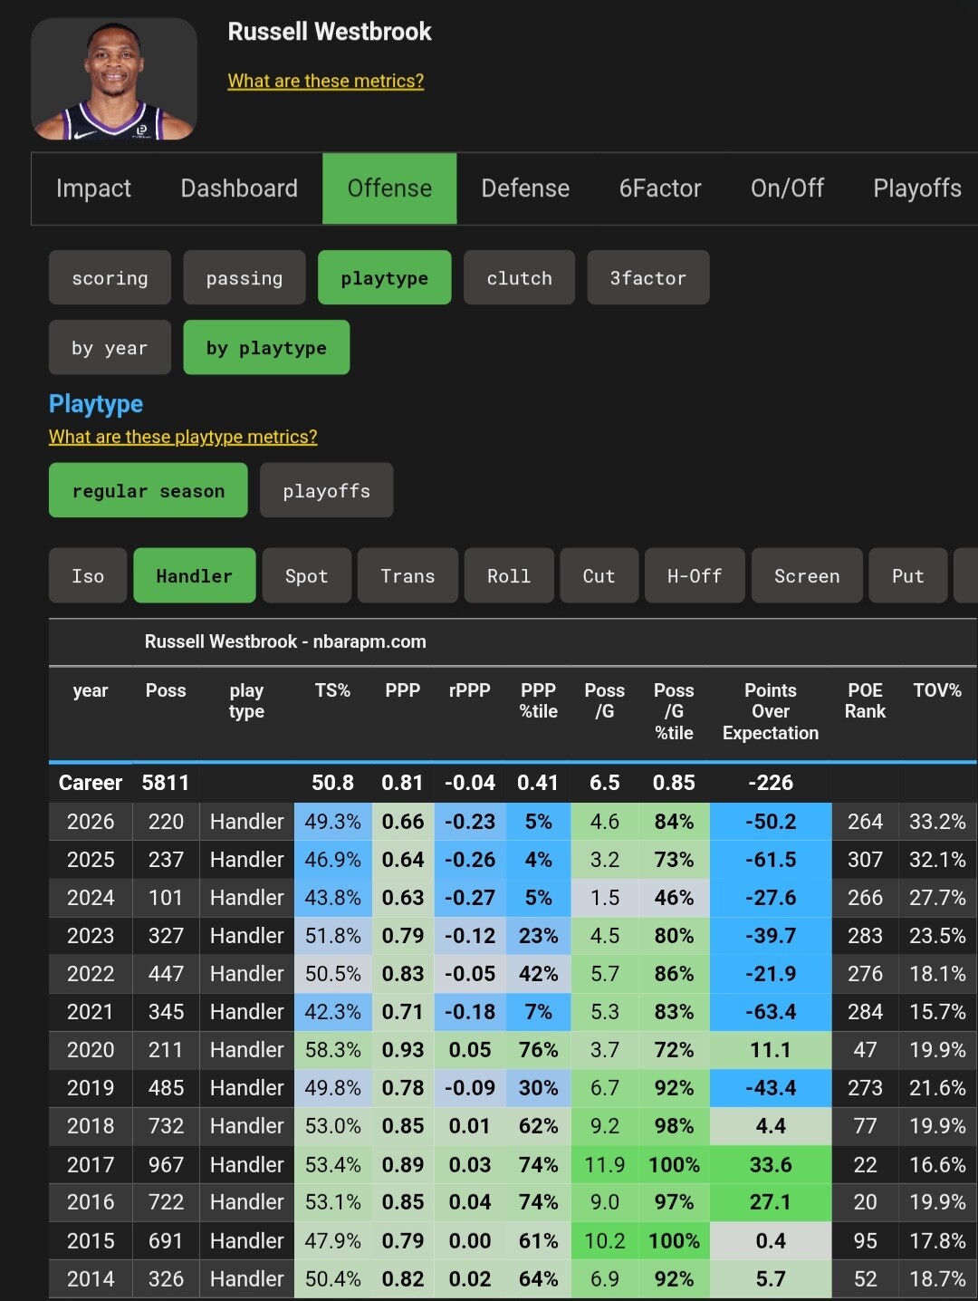Choose the Cut playtype
Screen dimensions: 978x1301
[x=599, y=575]
